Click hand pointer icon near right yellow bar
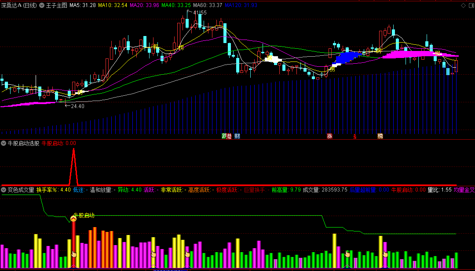Screen dimensions: 475x271 (385, 254)
